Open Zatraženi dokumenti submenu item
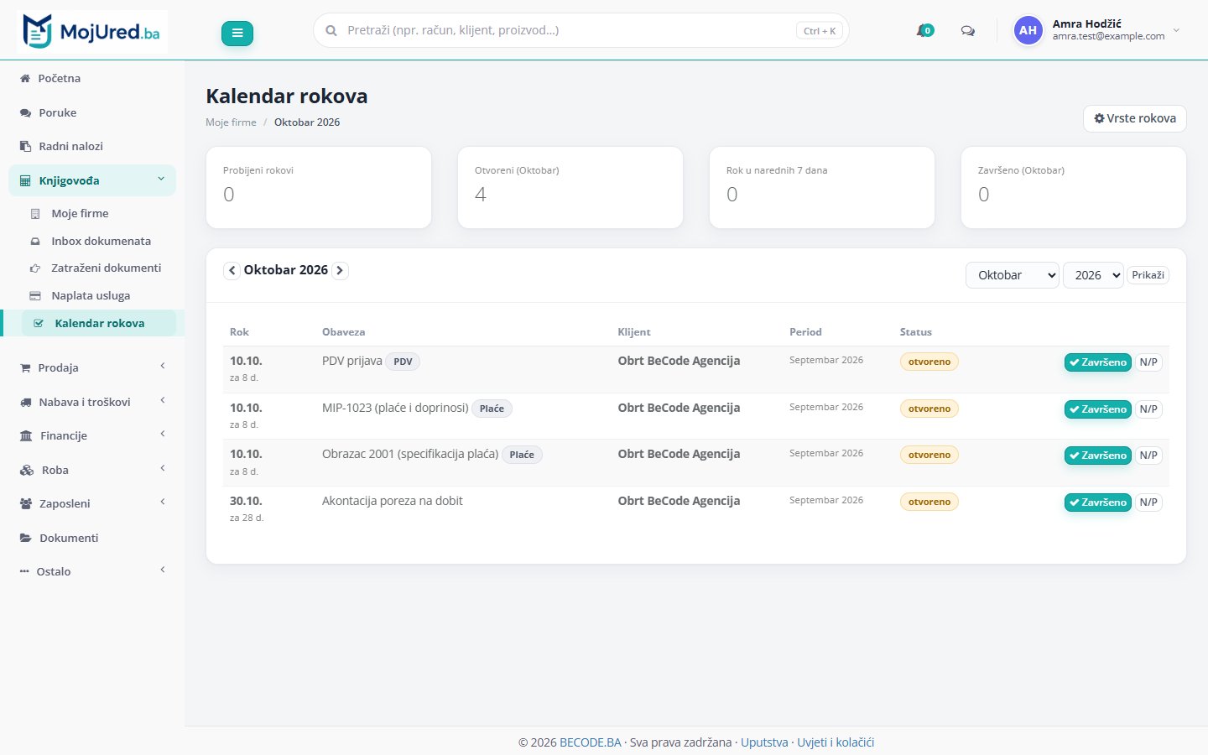The height and width of the screenshot is (755, 1208). (98, 268)
